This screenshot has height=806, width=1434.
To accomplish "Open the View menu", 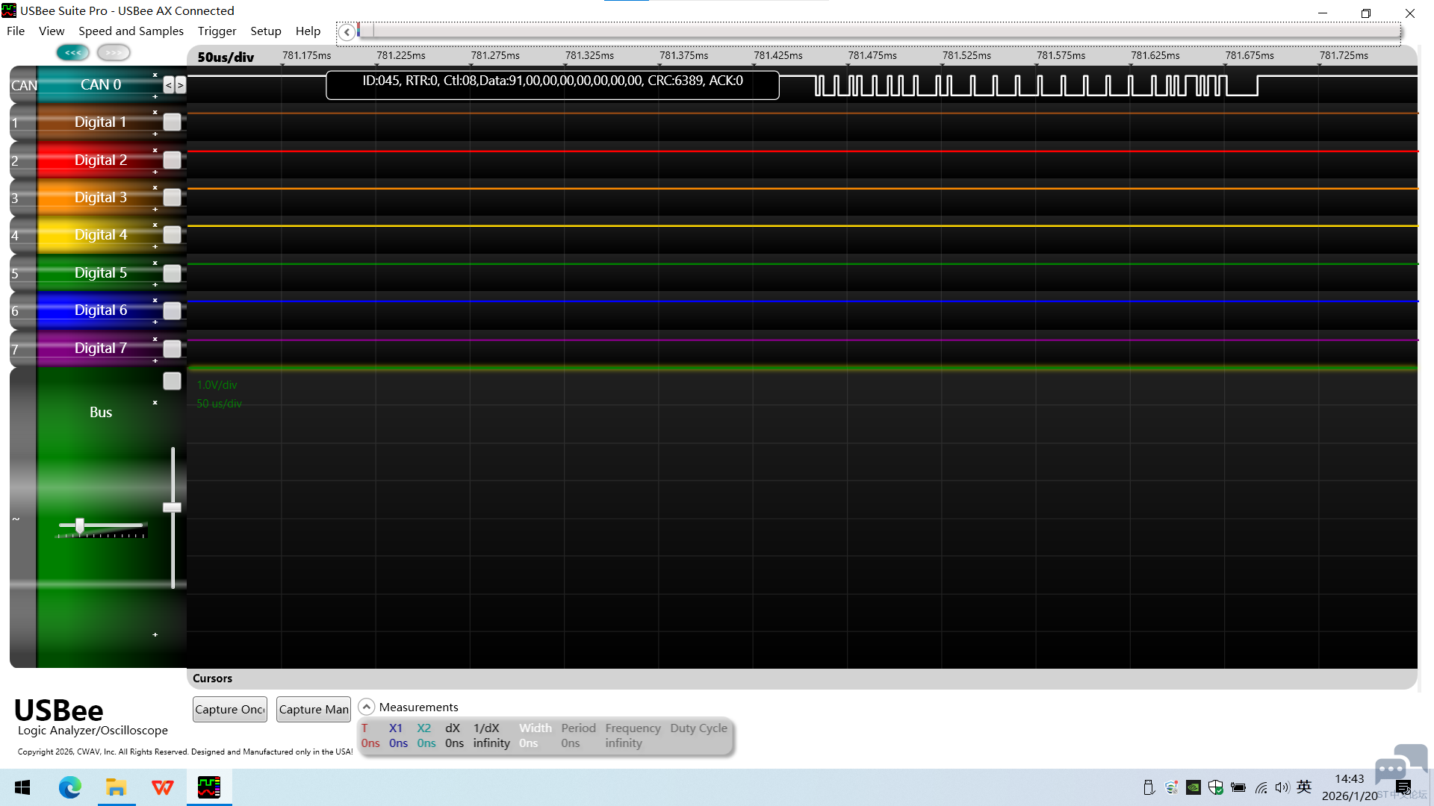I will coord(52,31).
